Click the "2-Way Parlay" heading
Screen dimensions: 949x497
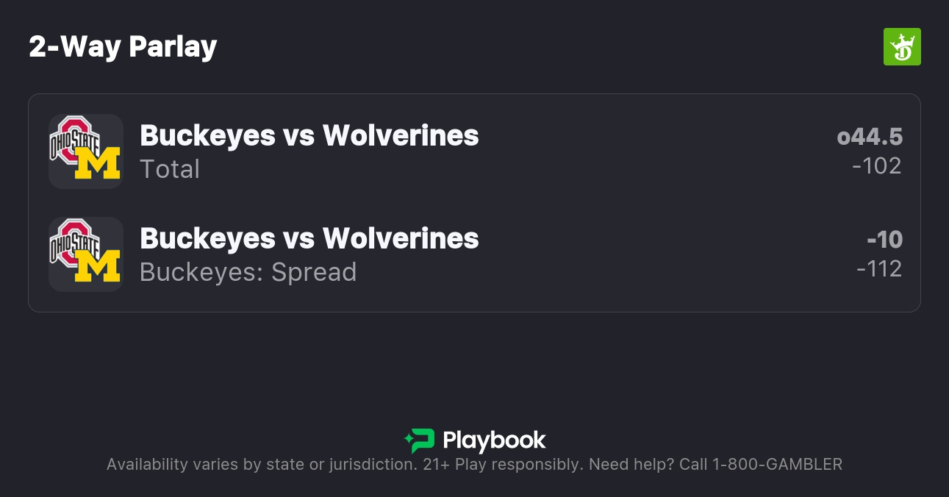click(x=123, y=47)
